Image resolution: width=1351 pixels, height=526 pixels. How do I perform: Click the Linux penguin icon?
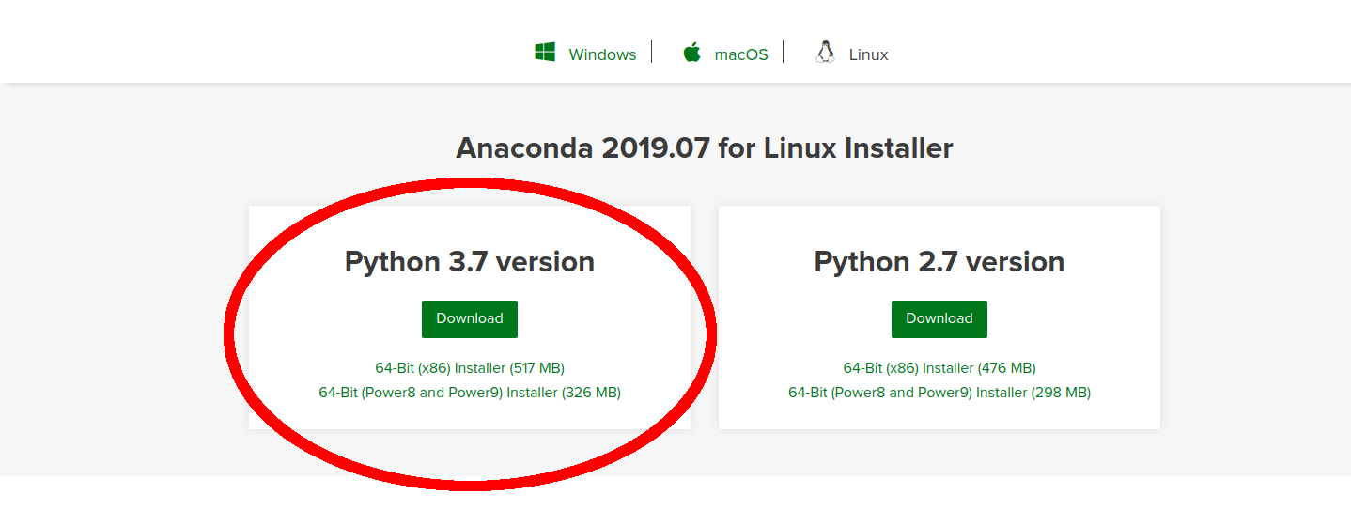point(826,53)
